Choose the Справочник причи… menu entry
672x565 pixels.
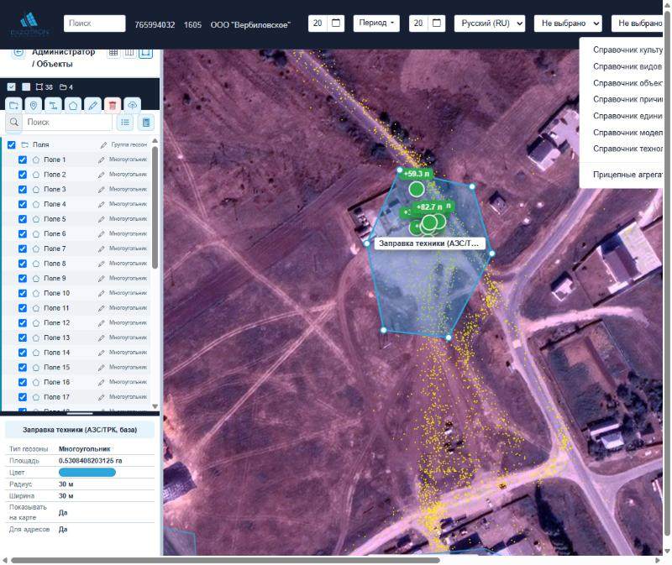pyautogui.click(x=627, y=99)
